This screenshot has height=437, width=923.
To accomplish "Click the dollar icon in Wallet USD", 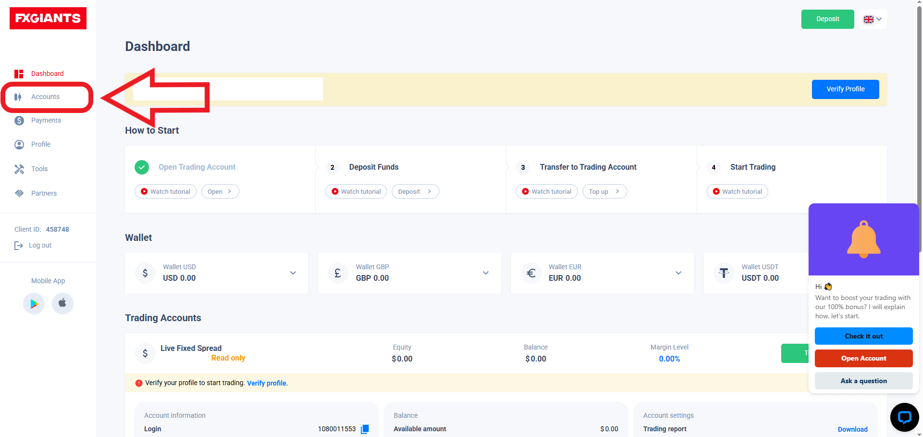I will [145, 273].
